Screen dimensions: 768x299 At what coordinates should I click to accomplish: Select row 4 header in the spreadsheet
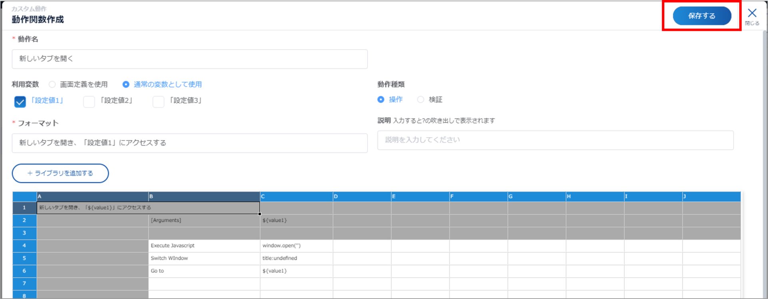click(x=24, y=246)
